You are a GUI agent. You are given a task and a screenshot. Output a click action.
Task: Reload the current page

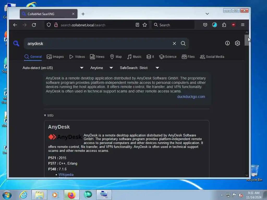coord(34,25)
